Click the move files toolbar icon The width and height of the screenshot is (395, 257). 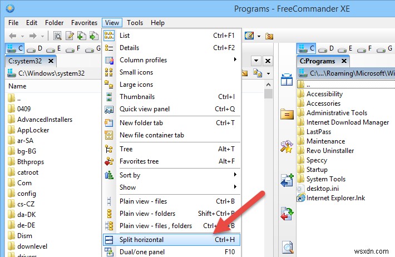coord(93,36)
